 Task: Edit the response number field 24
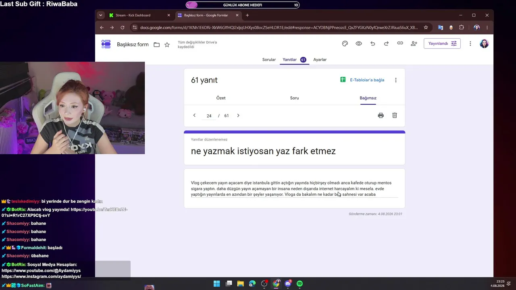(x=209, y=116)
